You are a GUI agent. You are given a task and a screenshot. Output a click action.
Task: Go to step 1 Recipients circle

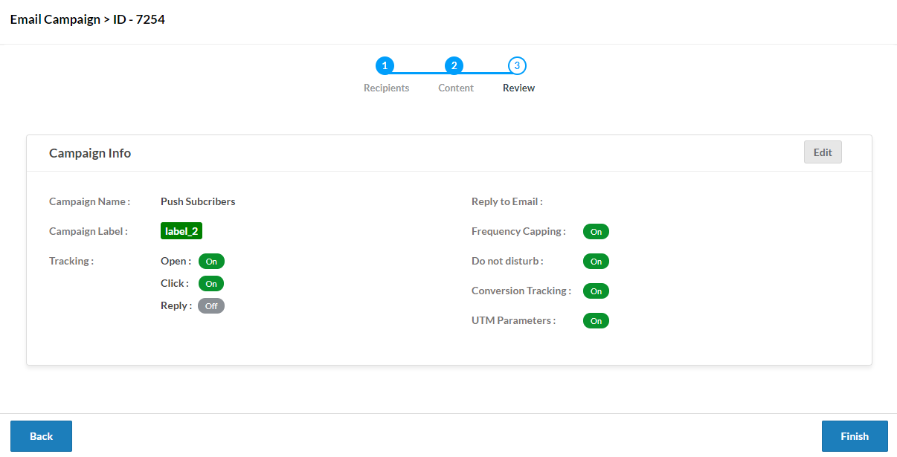point(385,65)
